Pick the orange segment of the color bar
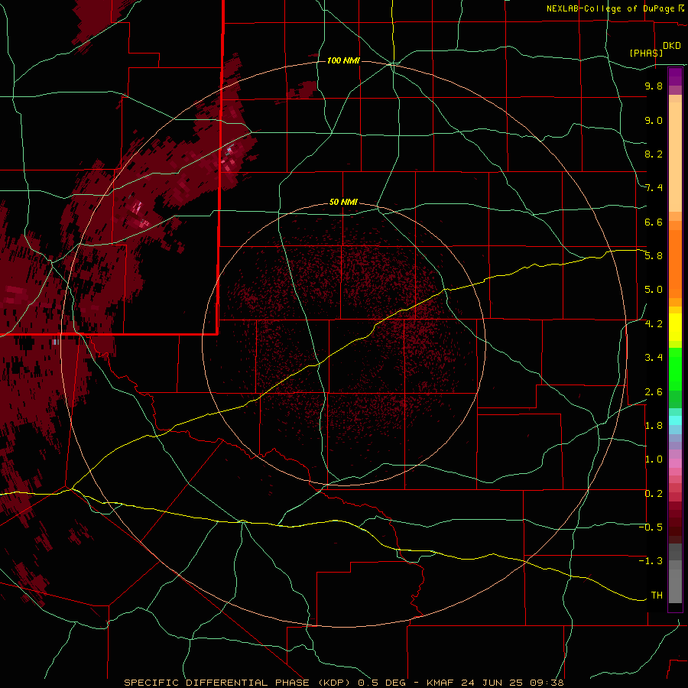 675,264
